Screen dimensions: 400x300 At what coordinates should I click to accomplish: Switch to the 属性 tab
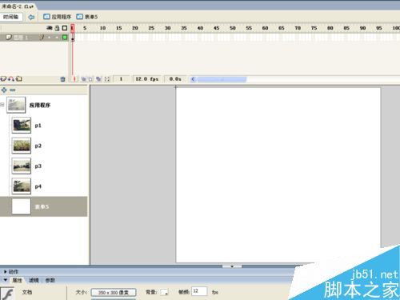(x=17, y=280)
